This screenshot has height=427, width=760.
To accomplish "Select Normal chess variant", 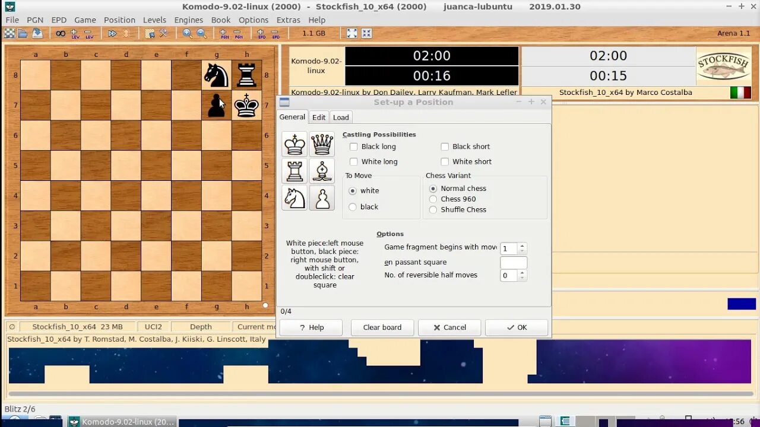I will click(433, 189).
